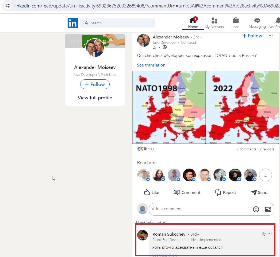Open the 2022 map image
Image resolution: width=280 pixels, height=257 pixels.
[x=243, y=107]
